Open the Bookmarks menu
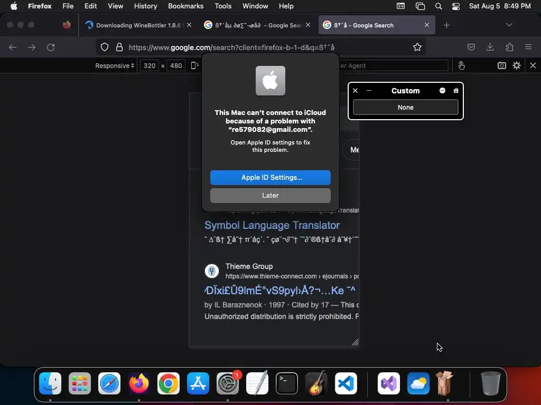Viewport: 541px width, 405px height. [185, 6]
